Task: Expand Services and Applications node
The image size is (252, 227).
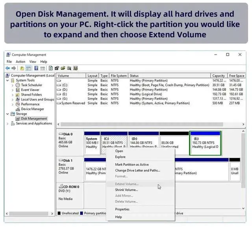Action: point(8,123)
